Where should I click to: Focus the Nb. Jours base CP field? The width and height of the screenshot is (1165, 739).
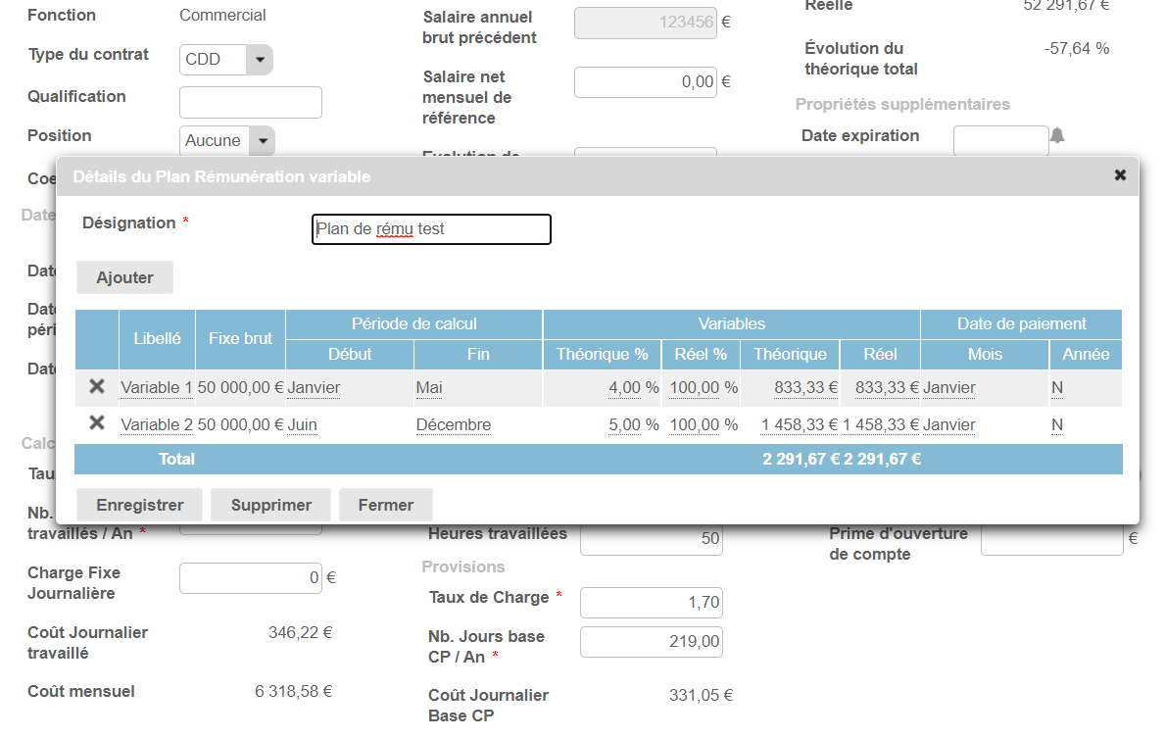click(x=651, y=642)
